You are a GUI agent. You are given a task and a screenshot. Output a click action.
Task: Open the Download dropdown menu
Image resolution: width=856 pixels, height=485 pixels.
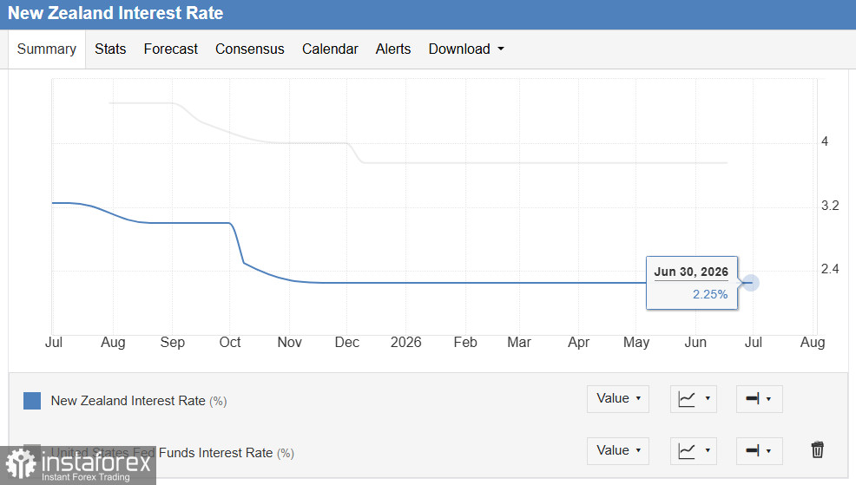point(466,49)
